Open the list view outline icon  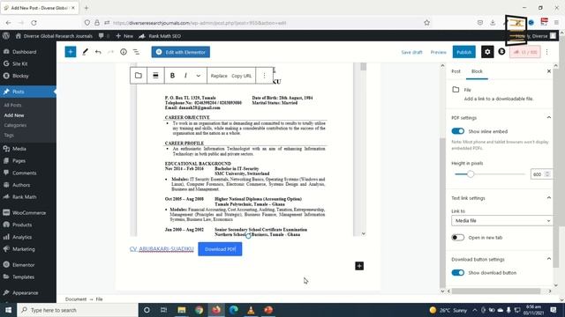[136, 52]
